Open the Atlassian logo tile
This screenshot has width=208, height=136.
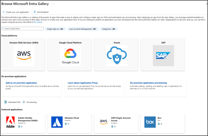click(57, 122)
